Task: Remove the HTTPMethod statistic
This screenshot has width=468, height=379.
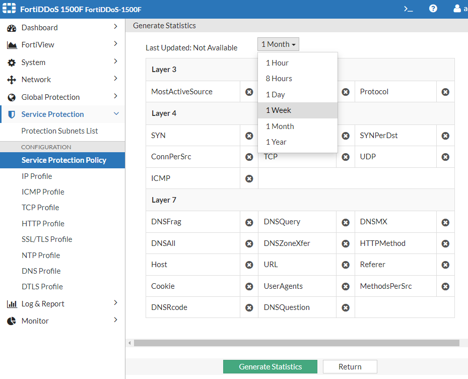Action: point(445,243)
